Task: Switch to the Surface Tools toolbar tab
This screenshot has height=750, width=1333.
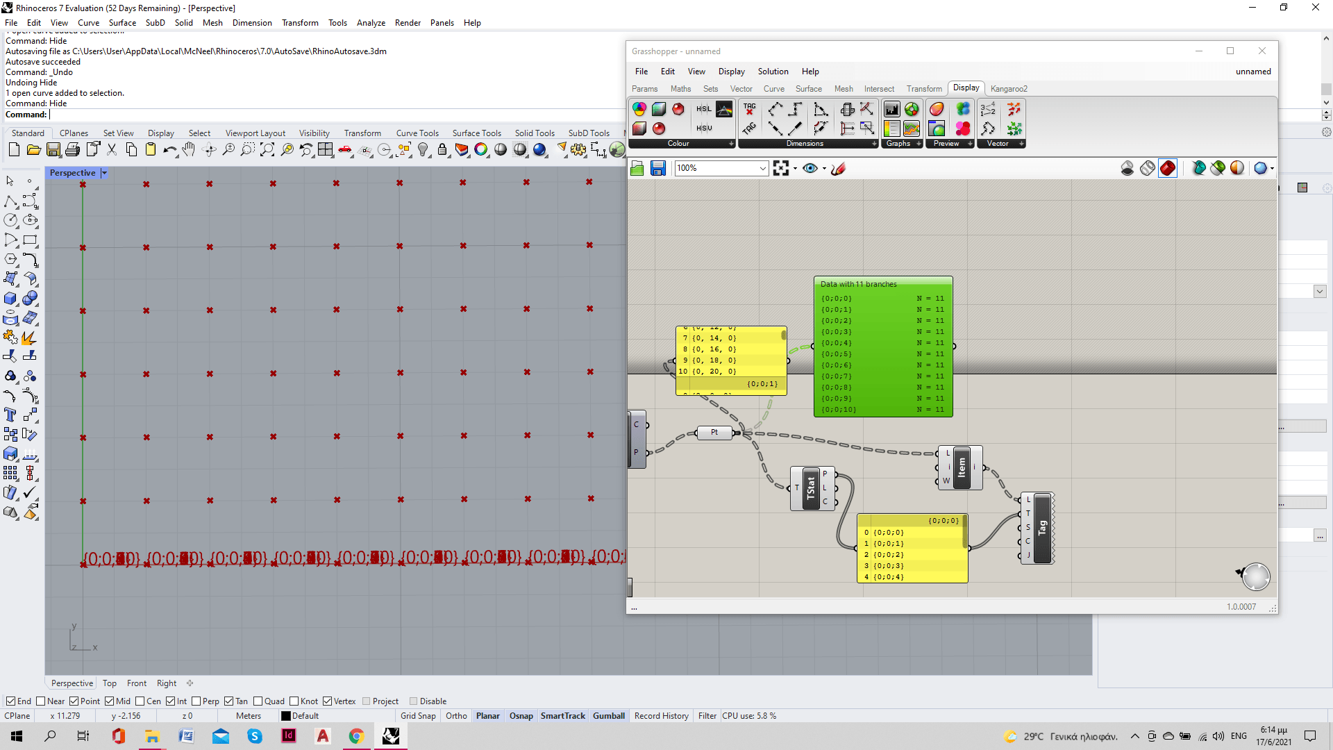Action: pyautogui.click(x=476, y=133)
